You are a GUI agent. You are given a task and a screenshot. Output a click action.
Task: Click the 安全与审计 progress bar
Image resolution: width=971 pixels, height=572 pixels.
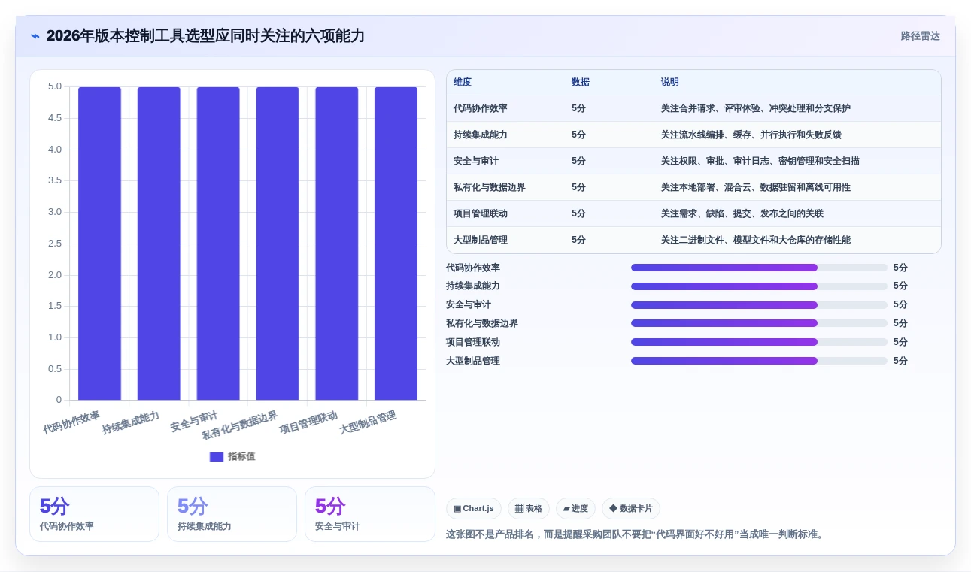tap(759, 305)
